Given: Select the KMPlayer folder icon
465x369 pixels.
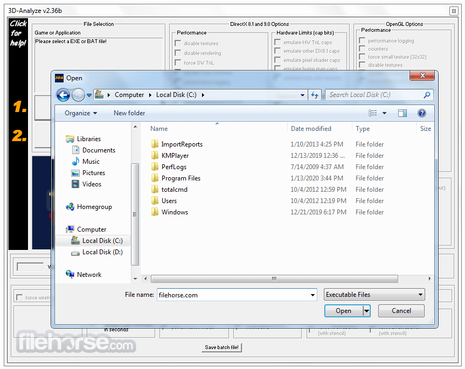Looking at the screenshot, I should tap(155, 155).
